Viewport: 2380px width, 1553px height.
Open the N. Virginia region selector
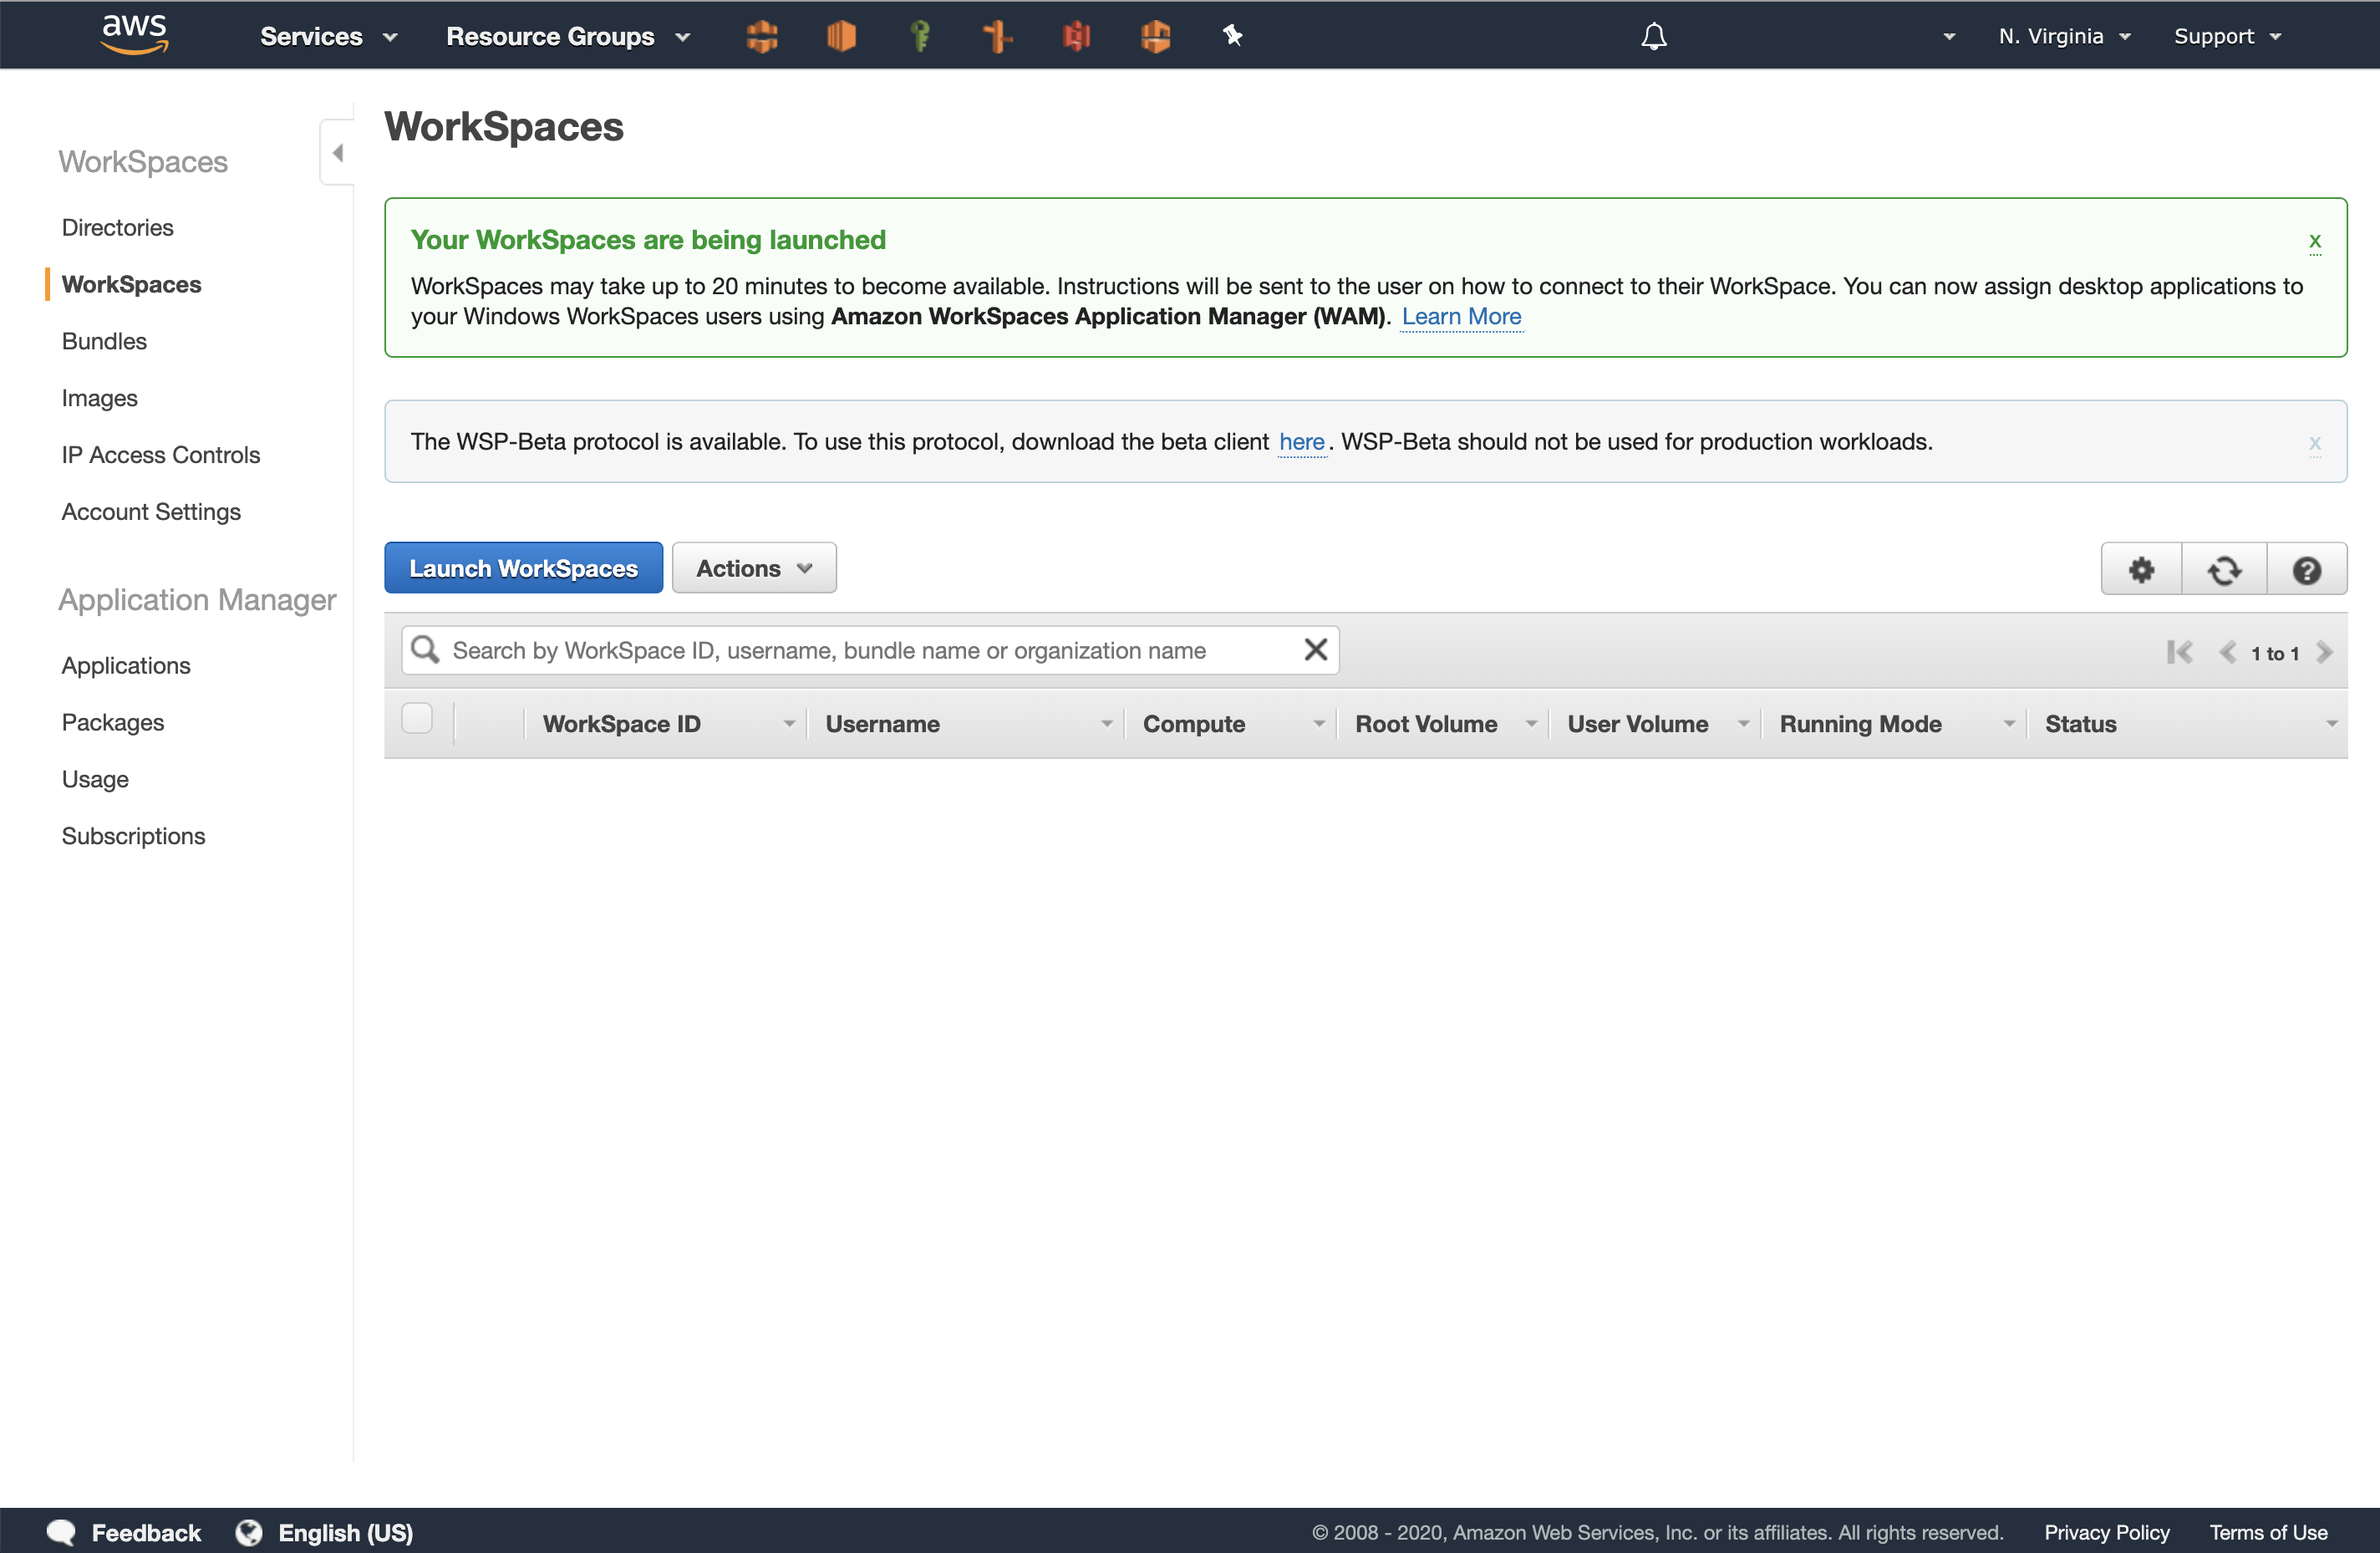click(x=2064, y=37)
